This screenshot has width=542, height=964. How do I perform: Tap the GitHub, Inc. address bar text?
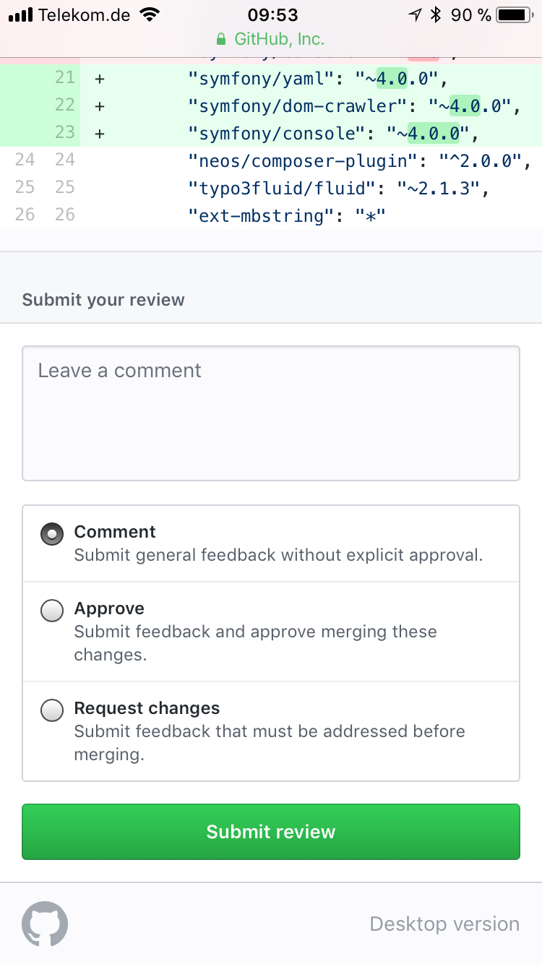[280, 39]
